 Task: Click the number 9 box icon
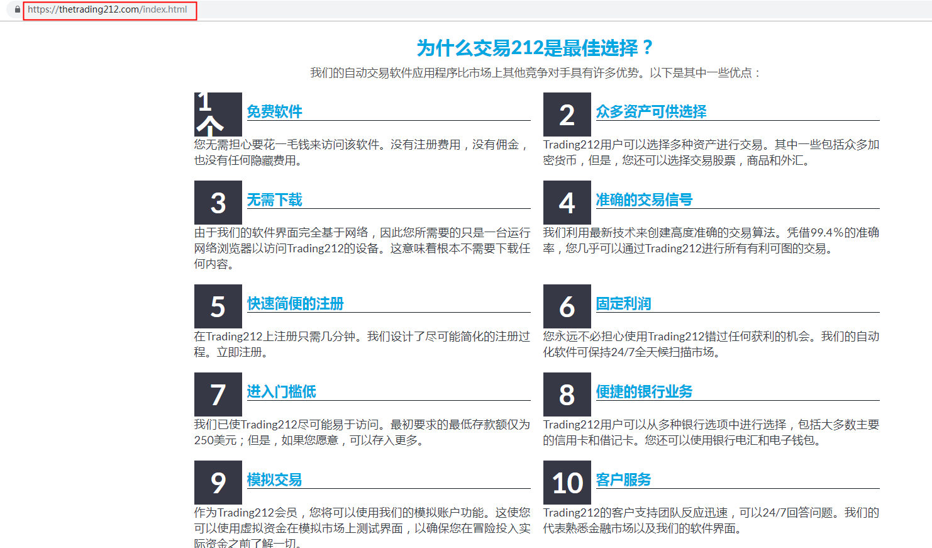[x=218, y=483]
